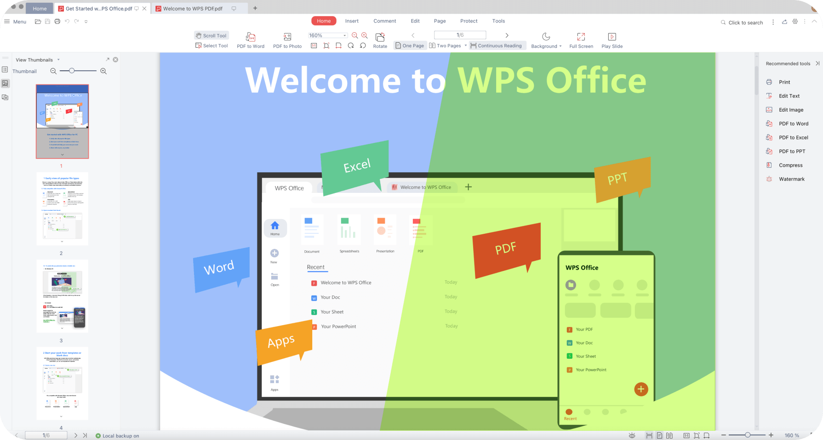Select page 2 thumbnail
This screenshot has width=823, height=440.
click(x=62, y=209)
